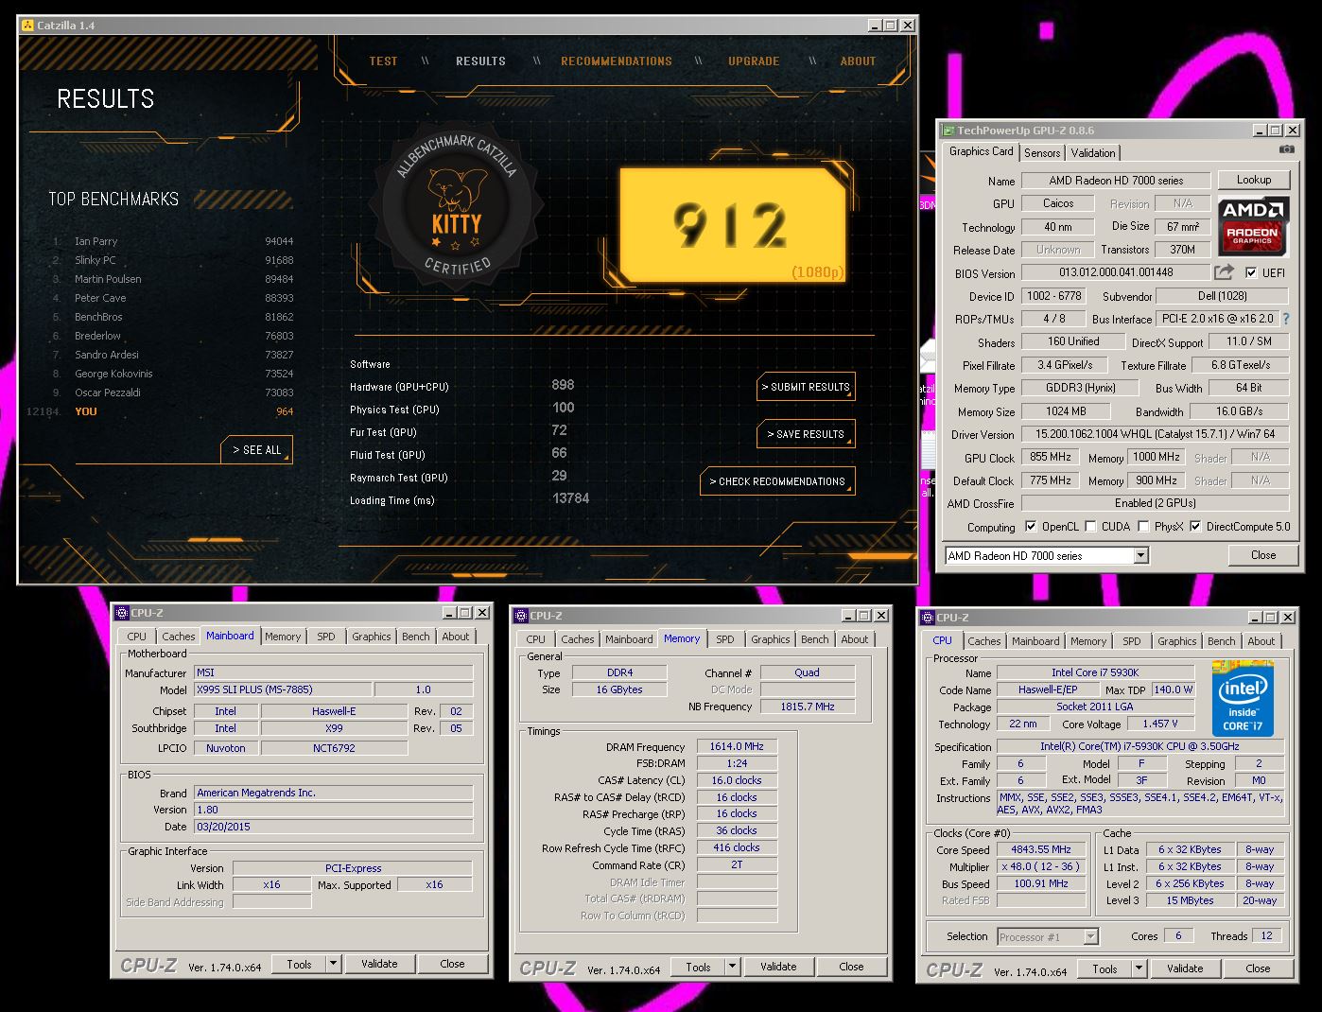Image resolution: width=1322 pixels, height=1012 pixels.
Task: Enable the CUDA checkbox
Action: point(1090,527)
